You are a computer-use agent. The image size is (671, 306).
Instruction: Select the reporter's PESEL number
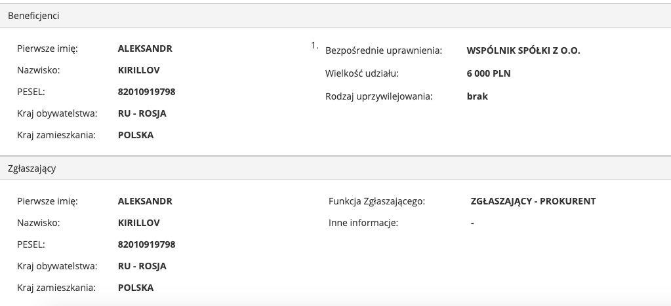[147, 244]
